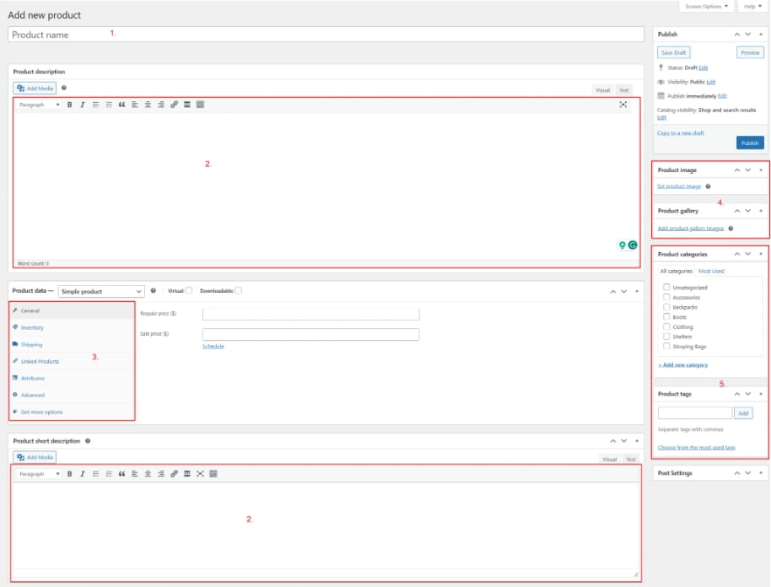Image resolution: width=771 pixels, height=587 pixels.
Task: Enable the Virtual checkbox
Action: click(189, 291)
